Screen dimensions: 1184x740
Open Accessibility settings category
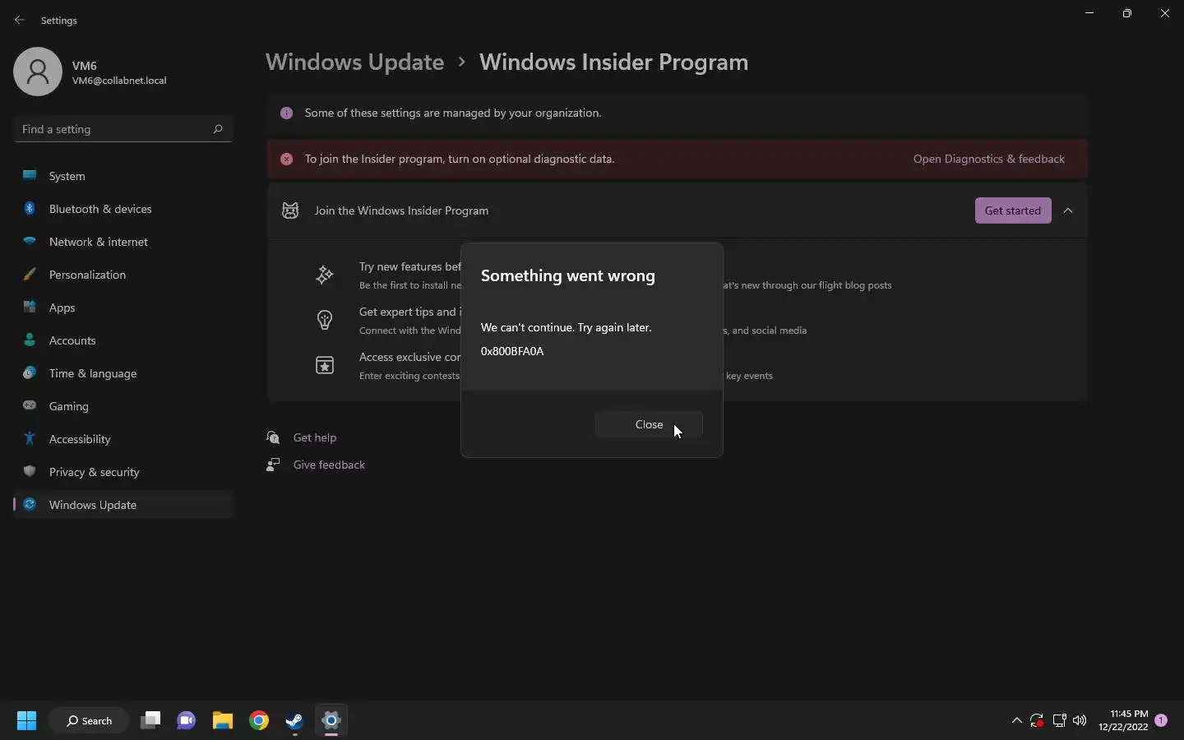point(123,439)
